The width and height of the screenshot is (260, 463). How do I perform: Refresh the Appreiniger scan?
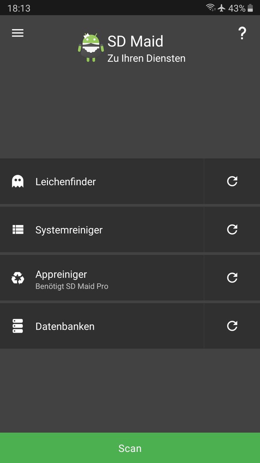(x=232, y=278)
